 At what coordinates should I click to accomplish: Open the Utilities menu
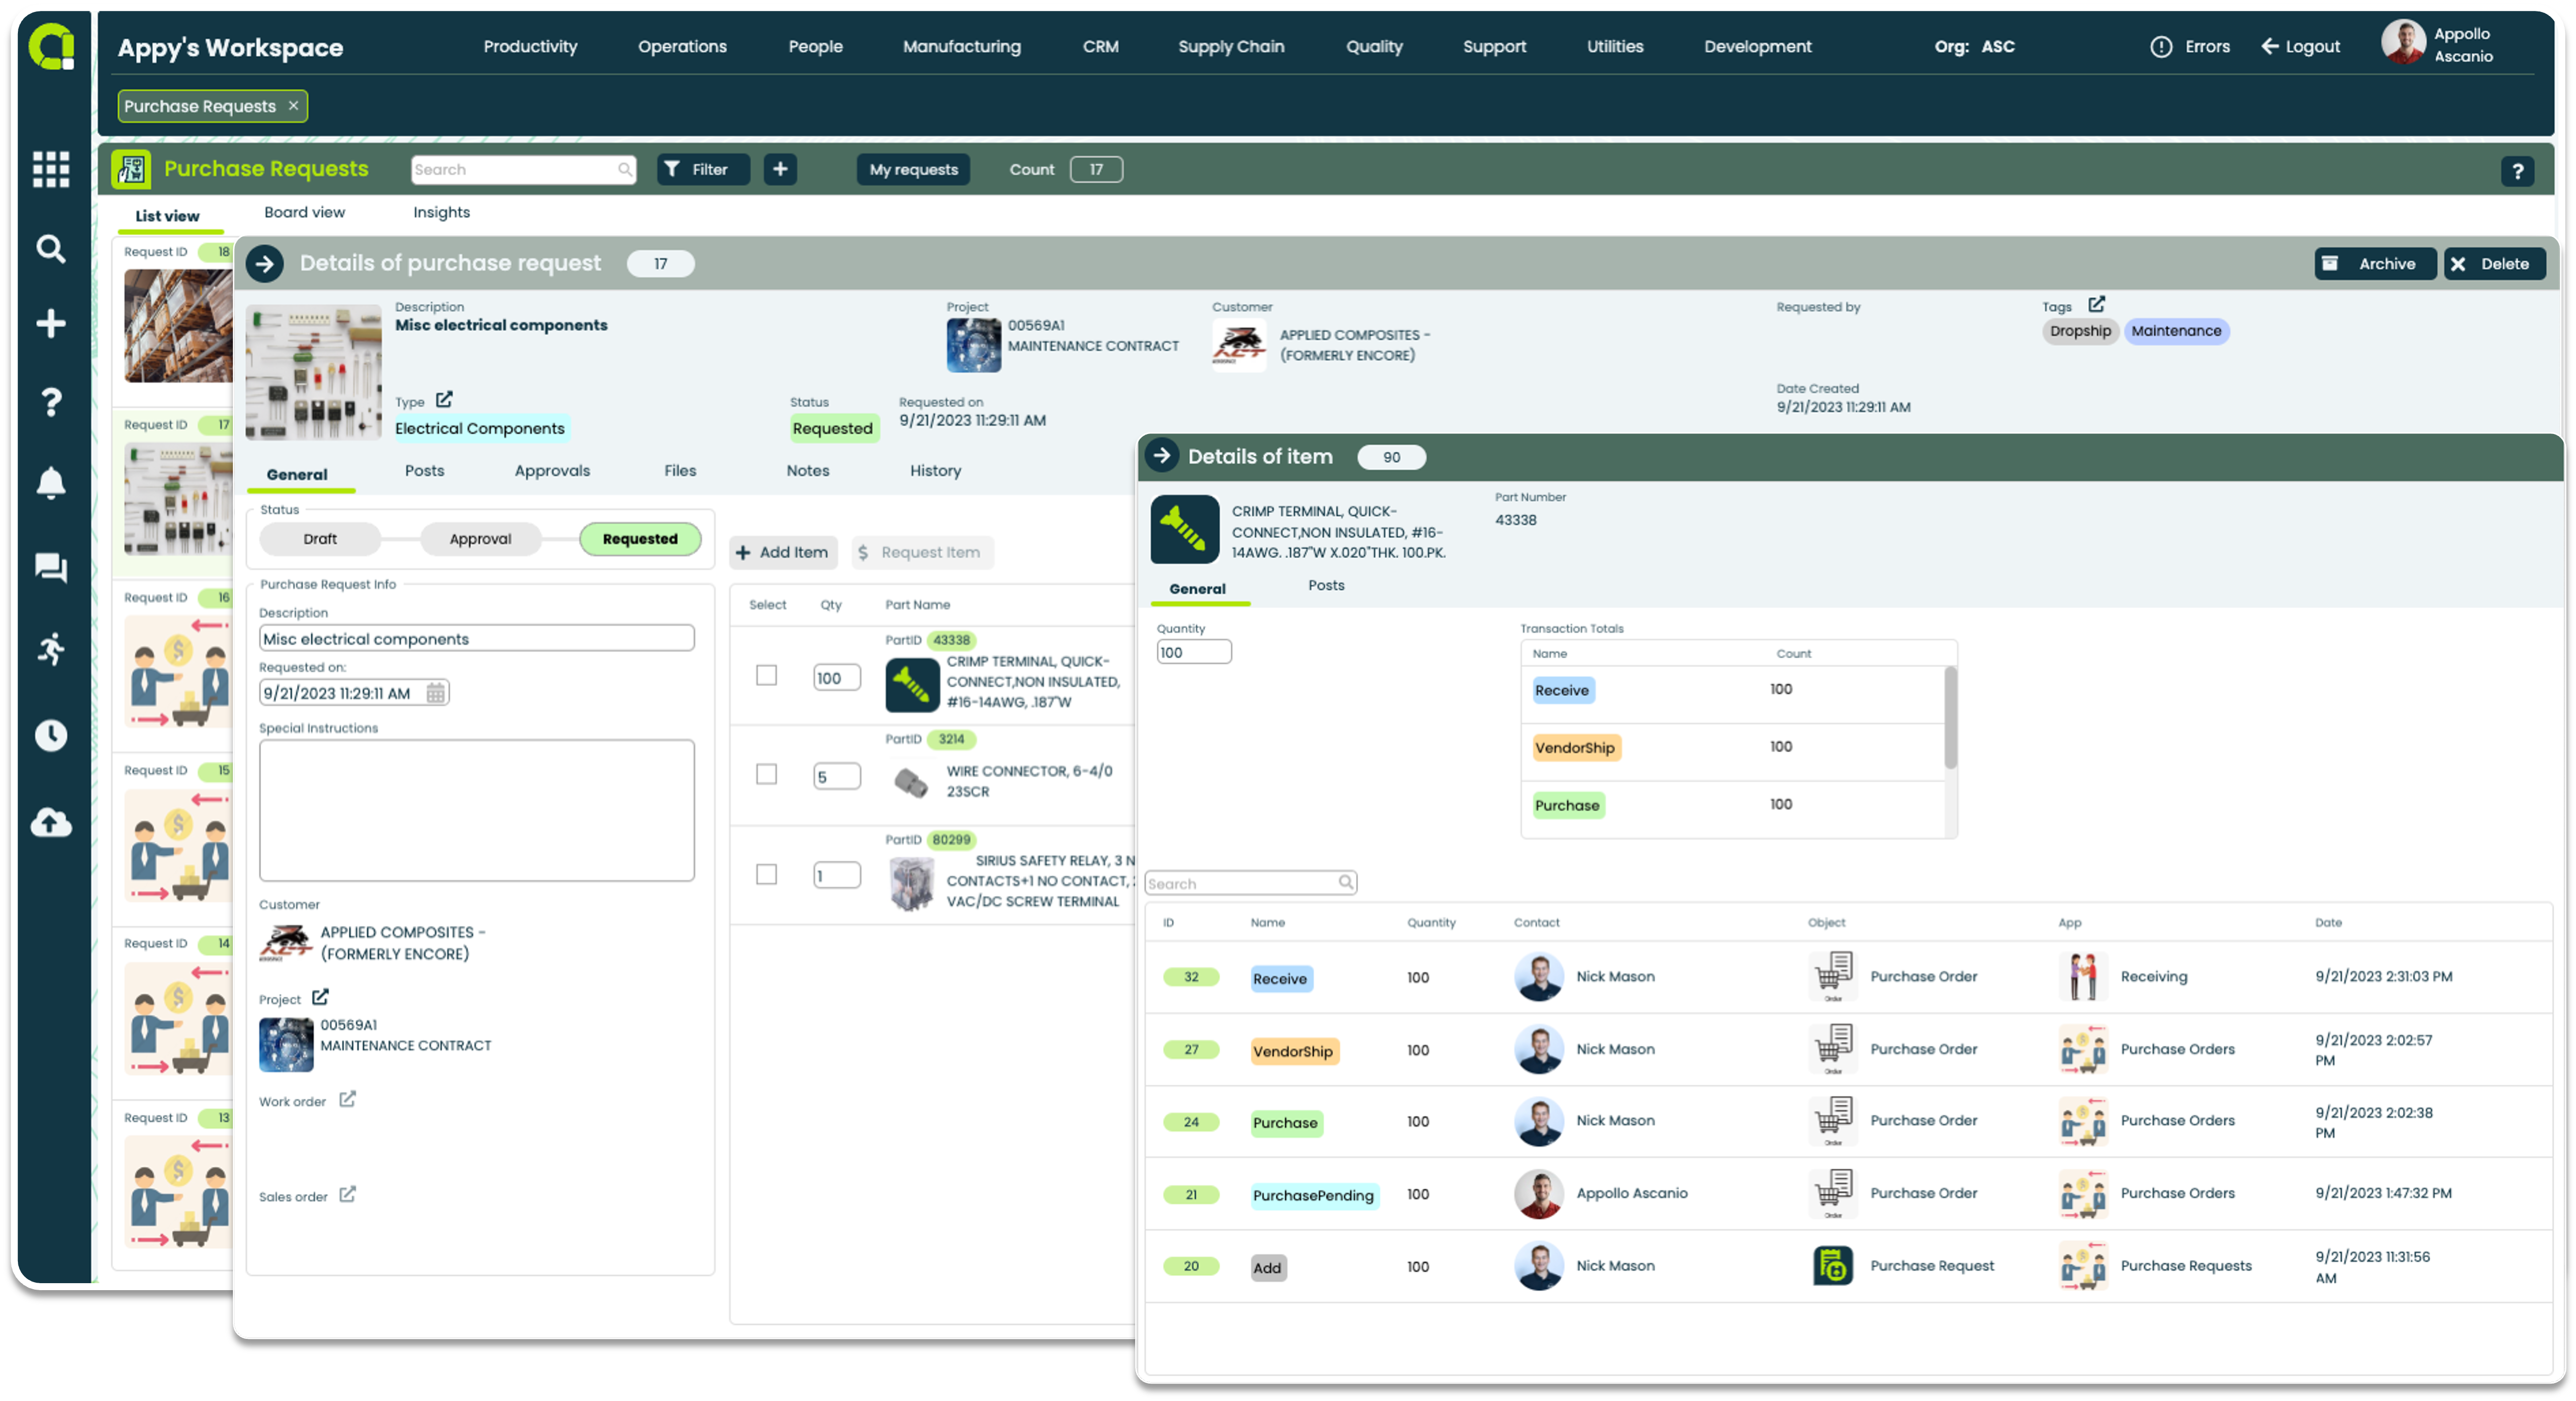[1614, 46]
